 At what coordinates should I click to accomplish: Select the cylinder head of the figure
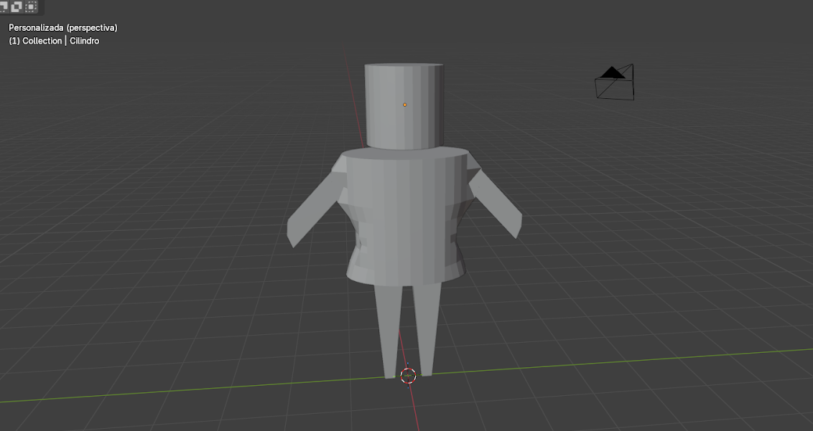click(x=404, y=122)
